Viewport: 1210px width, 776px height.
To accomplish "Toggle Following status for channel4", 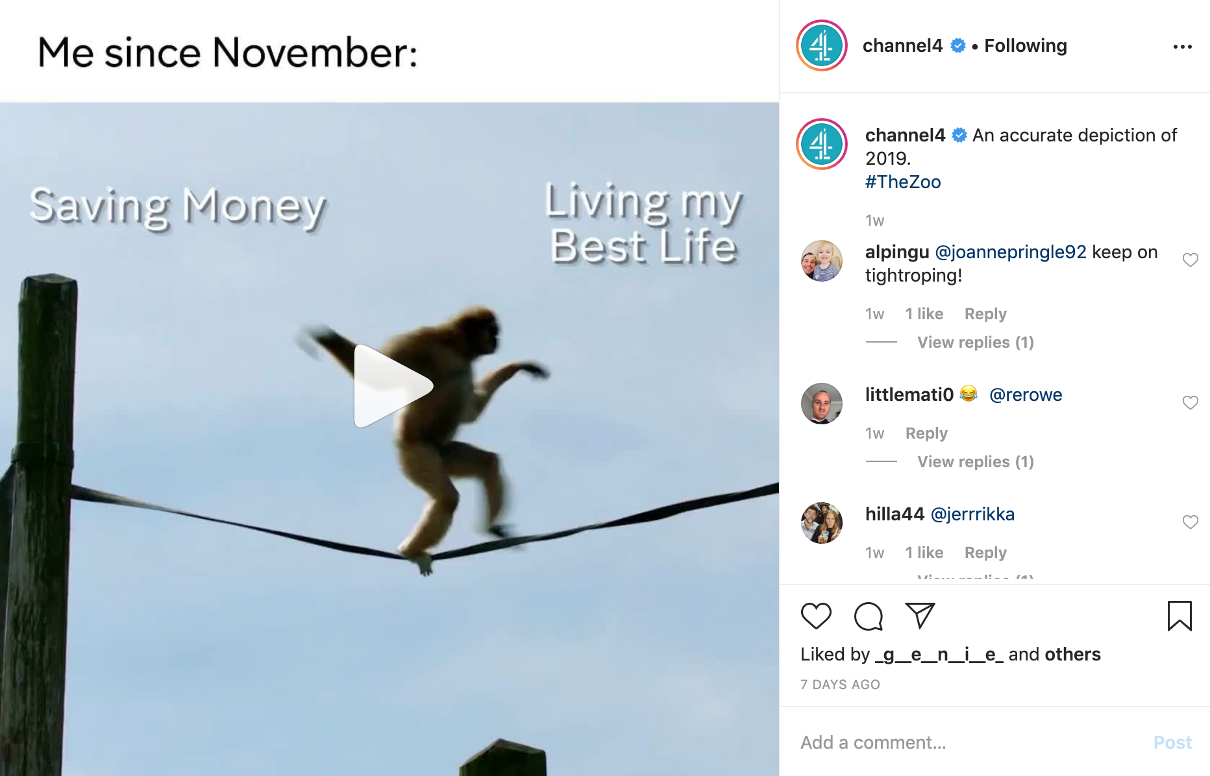I will [x=1026, y=46].
